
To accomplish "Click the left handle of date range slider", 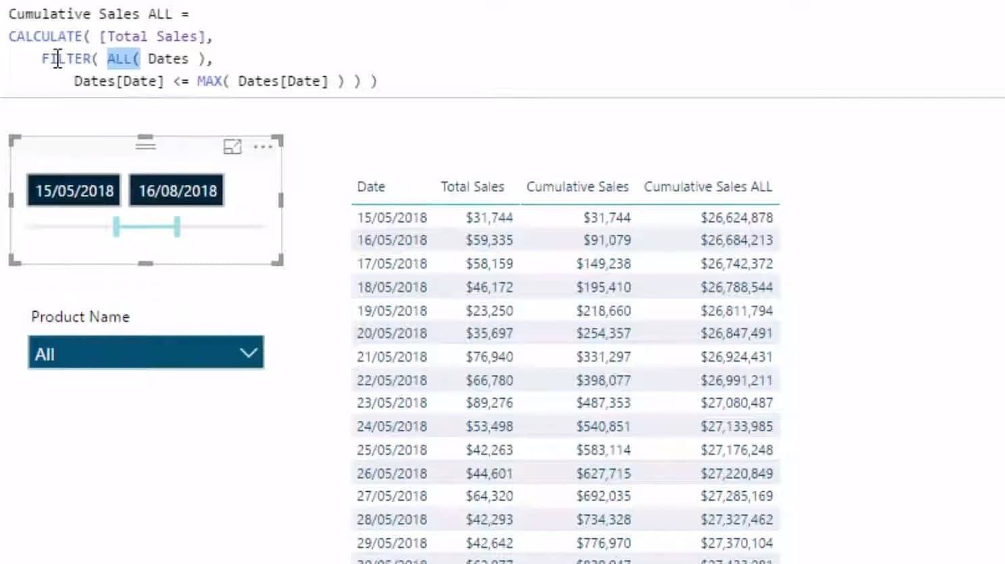I will 116,227.
